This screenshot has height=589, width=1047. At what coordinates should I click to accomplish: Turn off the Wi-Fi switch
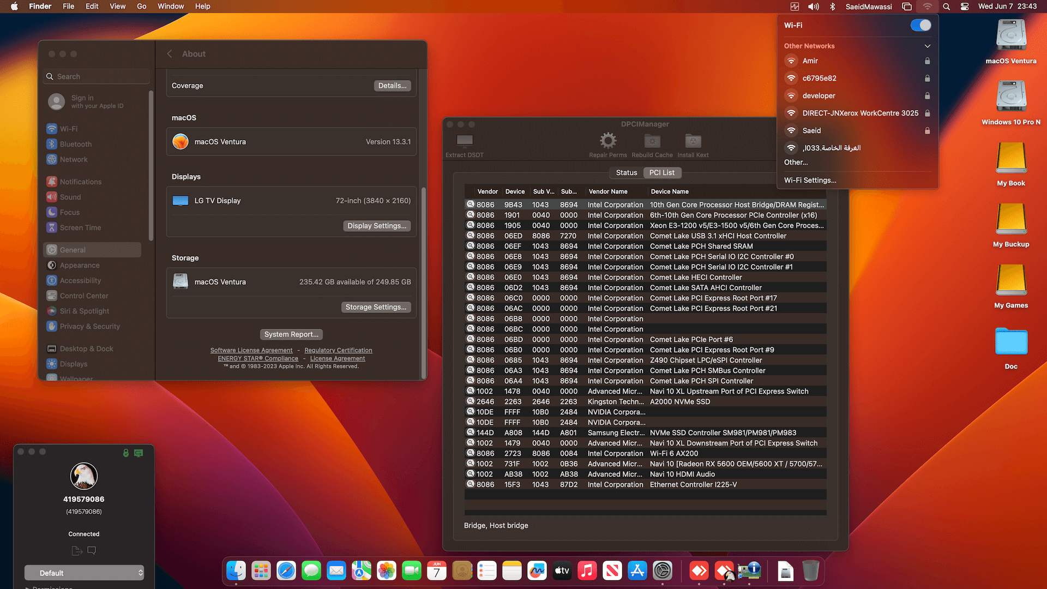tap(920, 25)
